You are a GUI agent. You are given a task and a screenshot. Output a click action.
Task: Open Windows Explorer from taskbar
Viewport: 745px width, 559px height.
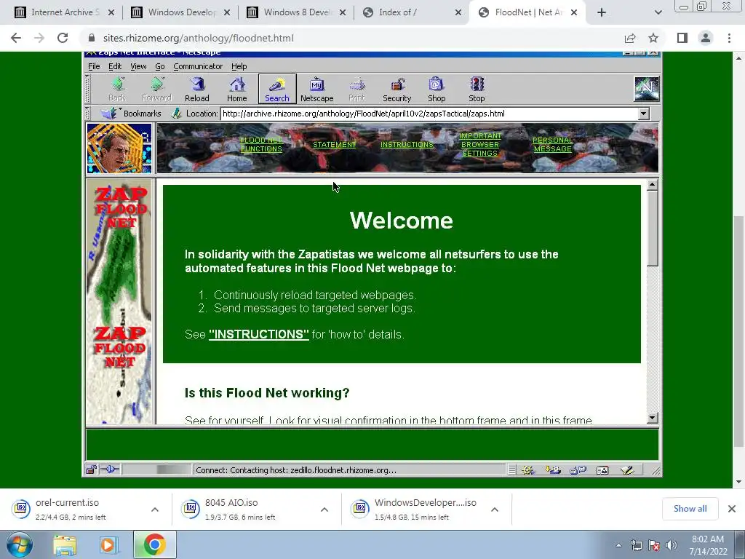[x=65, y=544]
